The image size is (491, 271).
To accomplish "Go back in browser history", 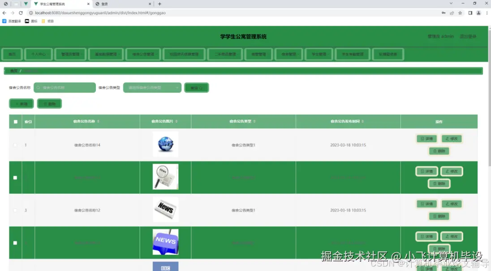I will (x=4, y=13).
